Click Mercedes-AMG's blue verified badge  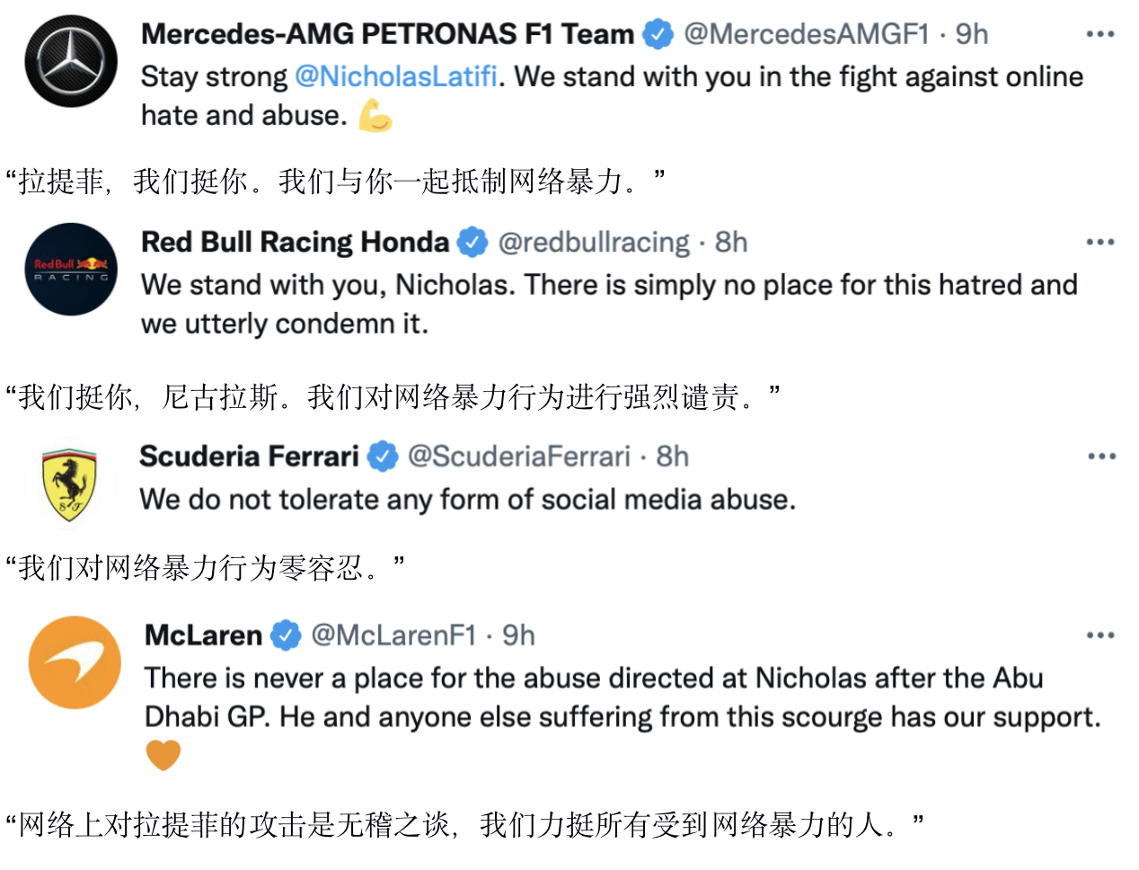click(658, 34)
